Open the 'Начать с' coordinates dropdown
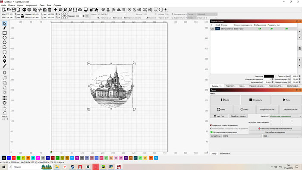The image size is (302, 170). [x=285, y=116]
